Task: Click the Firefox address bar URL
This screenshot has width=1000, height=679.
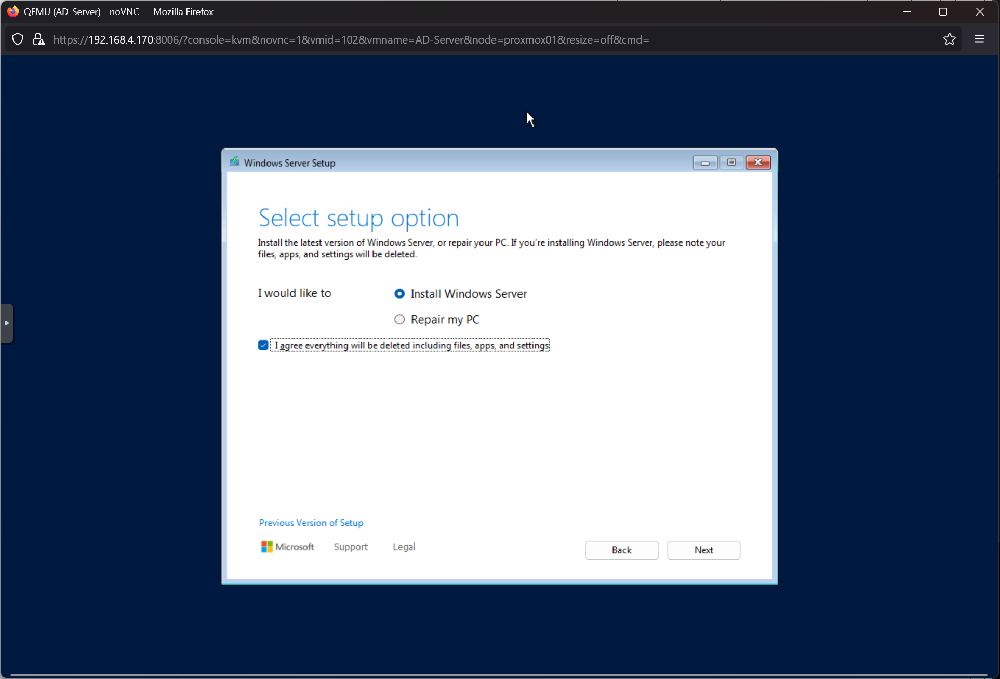Action: tap(351, 39)
